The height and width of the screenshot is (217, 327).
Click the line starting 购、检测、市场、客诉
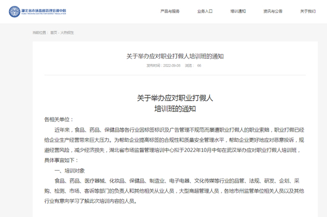(174, 191)
